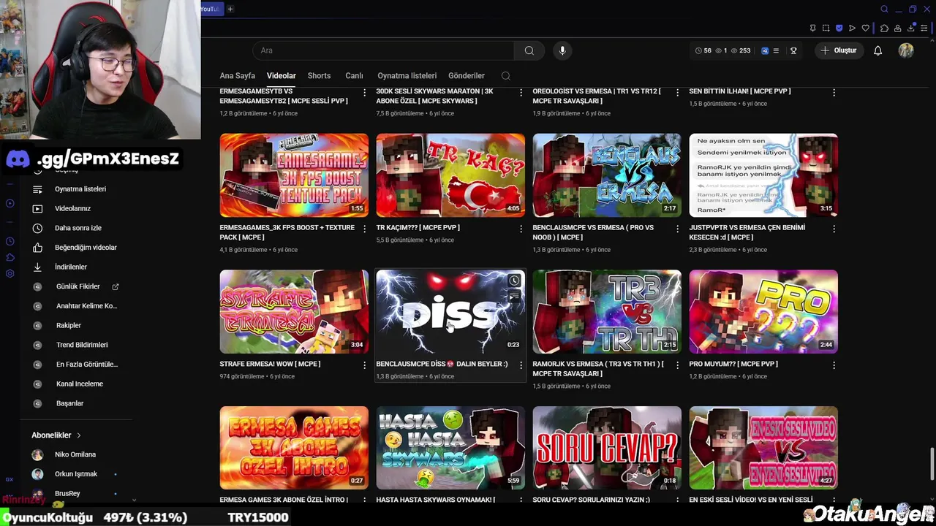Search within channel using magnifier after Gönderiler
The height and width of the screenshot is (526, 936).
pyautogui.click(x=505, y=75)
